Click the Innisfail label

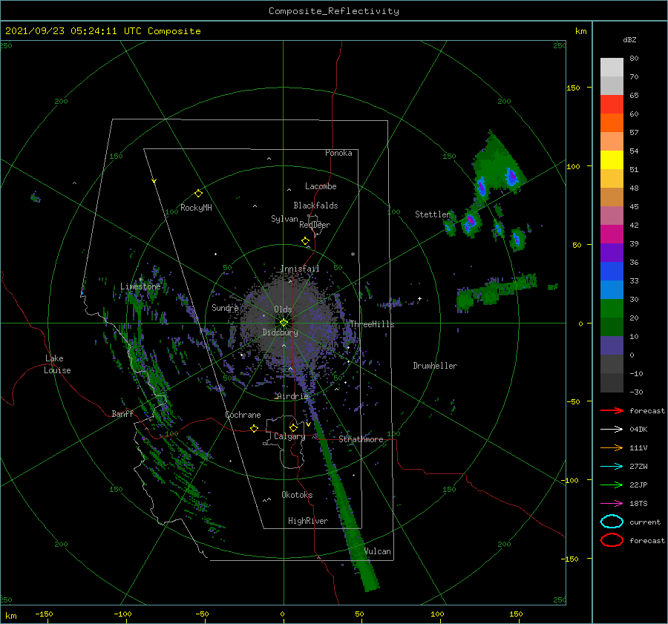click(300, 269)
